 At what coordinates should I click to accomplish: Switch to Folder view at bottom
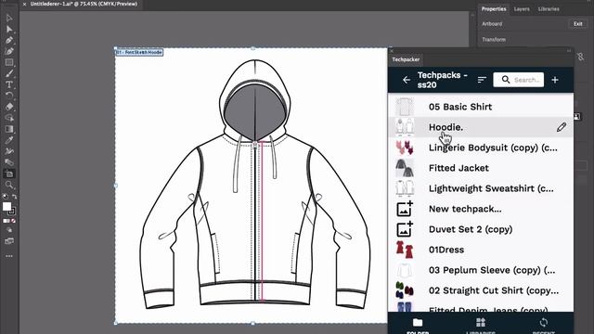(418, 326)
